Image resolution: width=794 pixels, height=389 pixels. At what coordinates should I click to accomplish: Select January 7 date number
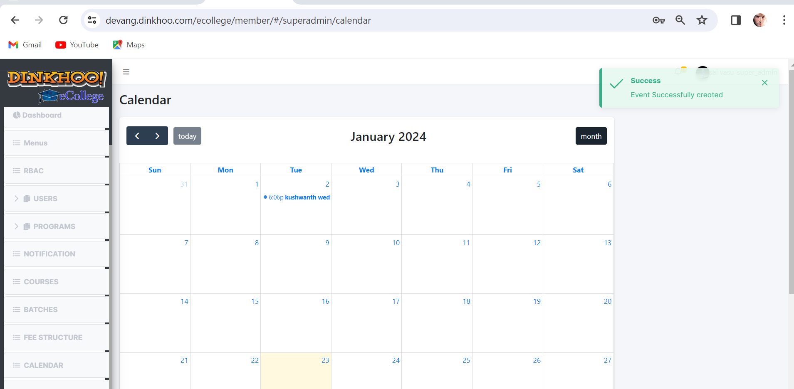tap(186, 243)
